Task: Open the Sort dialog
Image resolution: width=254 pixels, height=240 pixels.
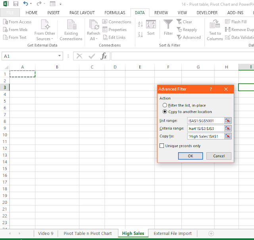Action: click(151, 27)
